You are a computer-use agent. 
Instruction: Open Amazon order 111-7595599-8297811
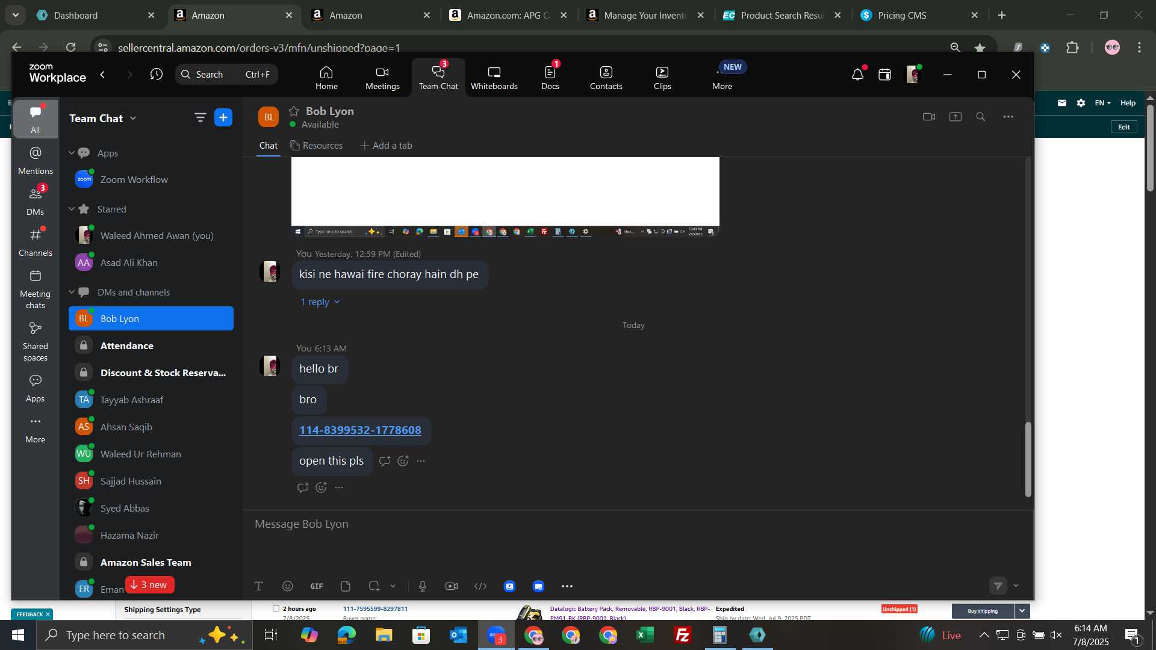click(375, 608)
